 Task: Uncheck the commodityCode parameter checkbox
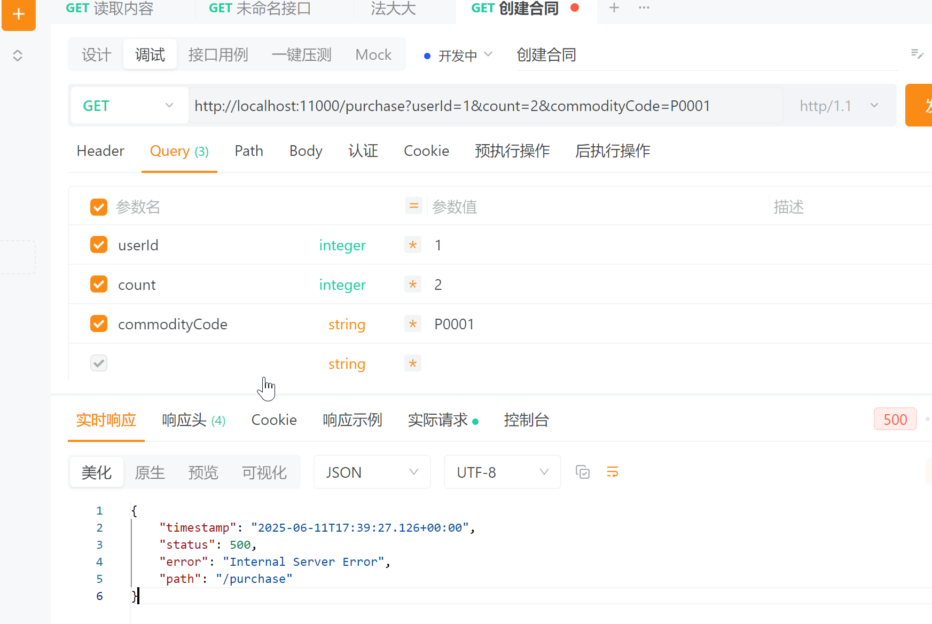pyautogui.click(x=99, y=324)
